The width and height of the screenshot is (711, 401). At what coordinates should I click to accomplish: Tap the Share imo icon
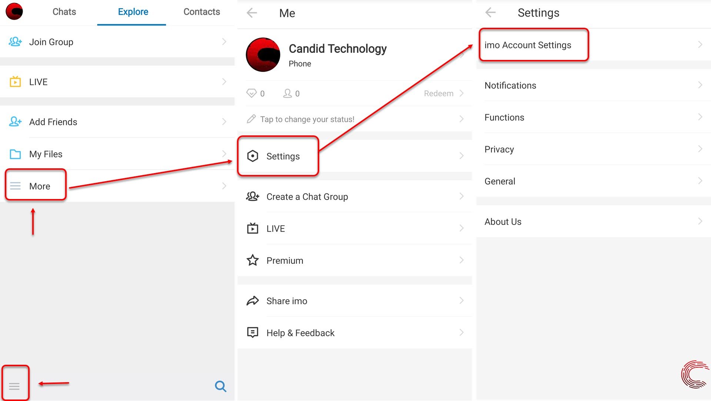253,300
